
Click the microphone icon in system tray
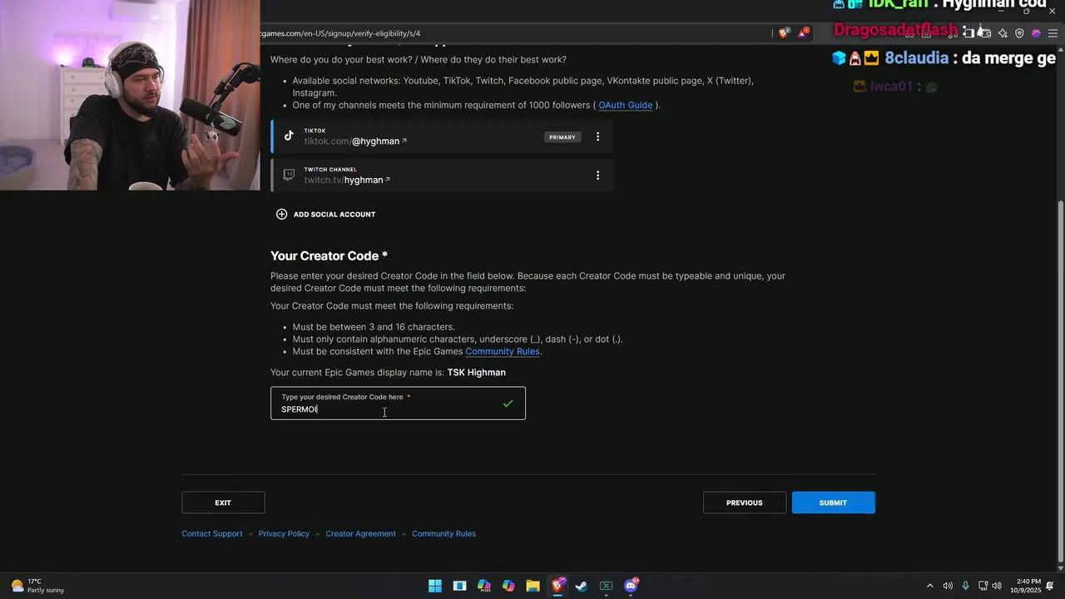coord(965,586)
